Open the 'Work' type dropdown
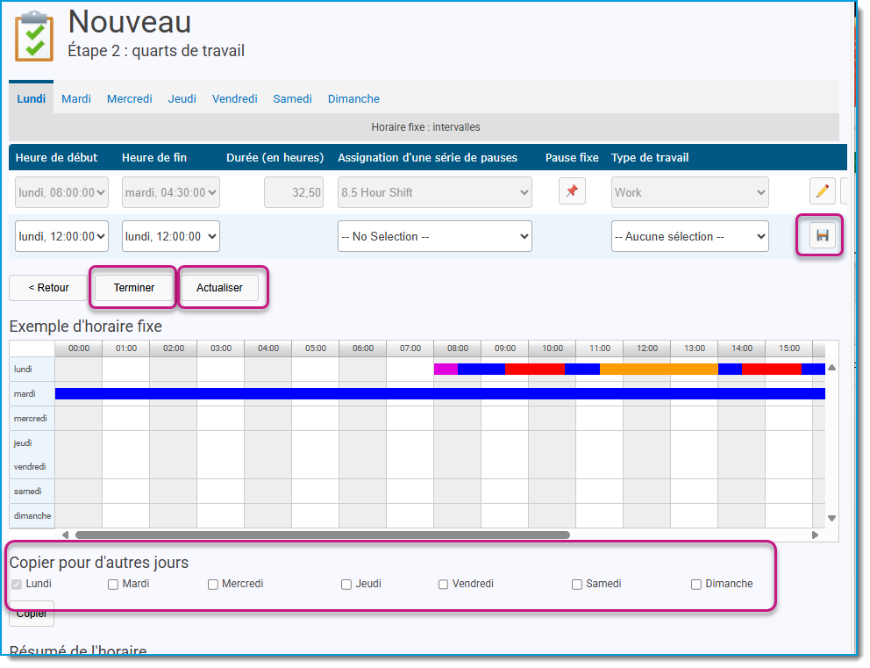This screenshot has height=668, width=870. [690, 192]
